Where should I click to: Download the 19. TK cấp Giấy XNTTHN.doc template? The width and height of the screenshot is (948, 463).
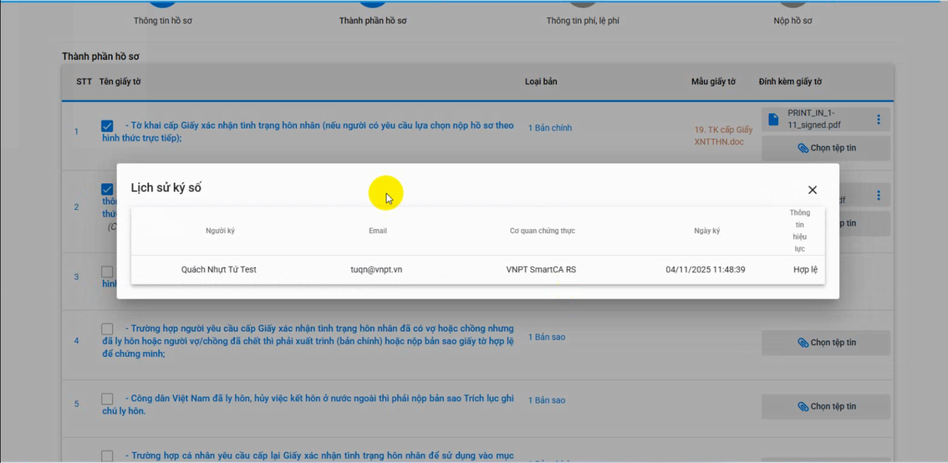point(723,135)
